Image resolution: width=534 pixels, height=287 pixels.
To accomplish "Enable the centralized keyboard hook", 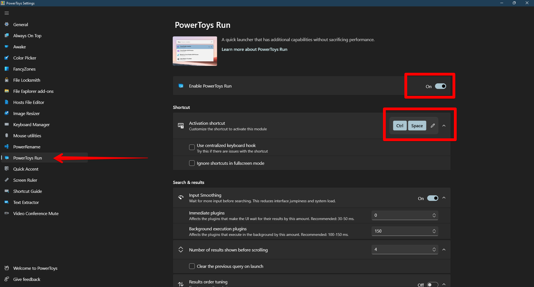I will pyautogui.click(x=192, y=147).
